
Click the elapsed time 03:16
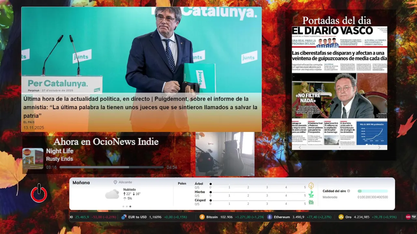click(x=51, y=167)
